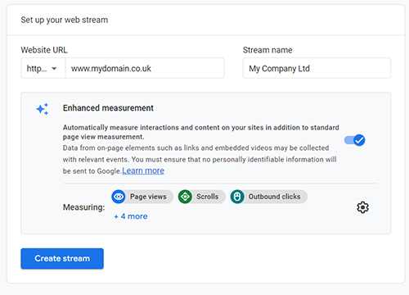Focus the Website URL input field
Viewport: 409px width, 295px height.
tap(145, 68)
